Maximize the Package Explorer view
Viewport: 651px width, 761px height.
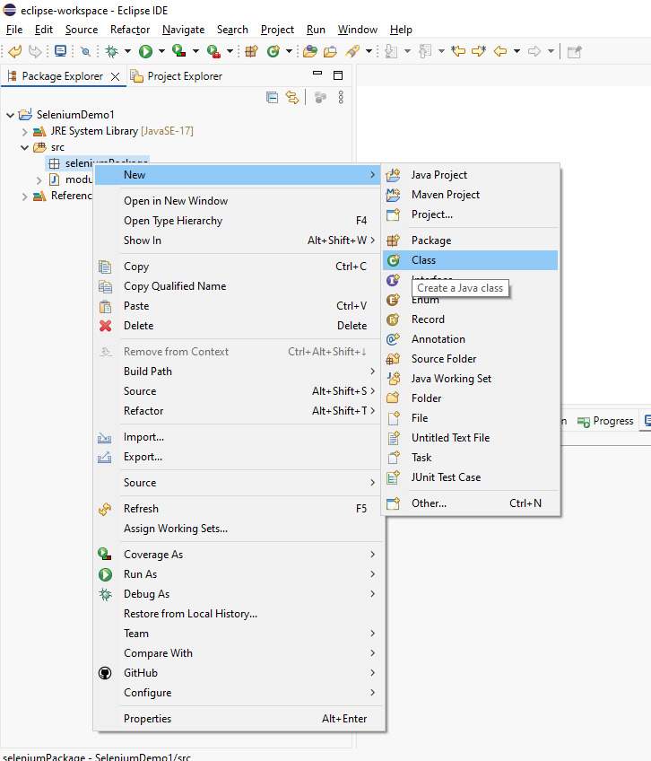point(338,75)
